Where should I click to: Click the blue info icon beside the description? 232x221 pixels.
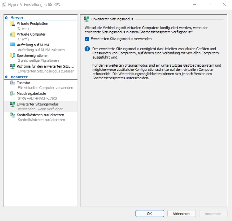pyautogui.click(x=87, y=49)
